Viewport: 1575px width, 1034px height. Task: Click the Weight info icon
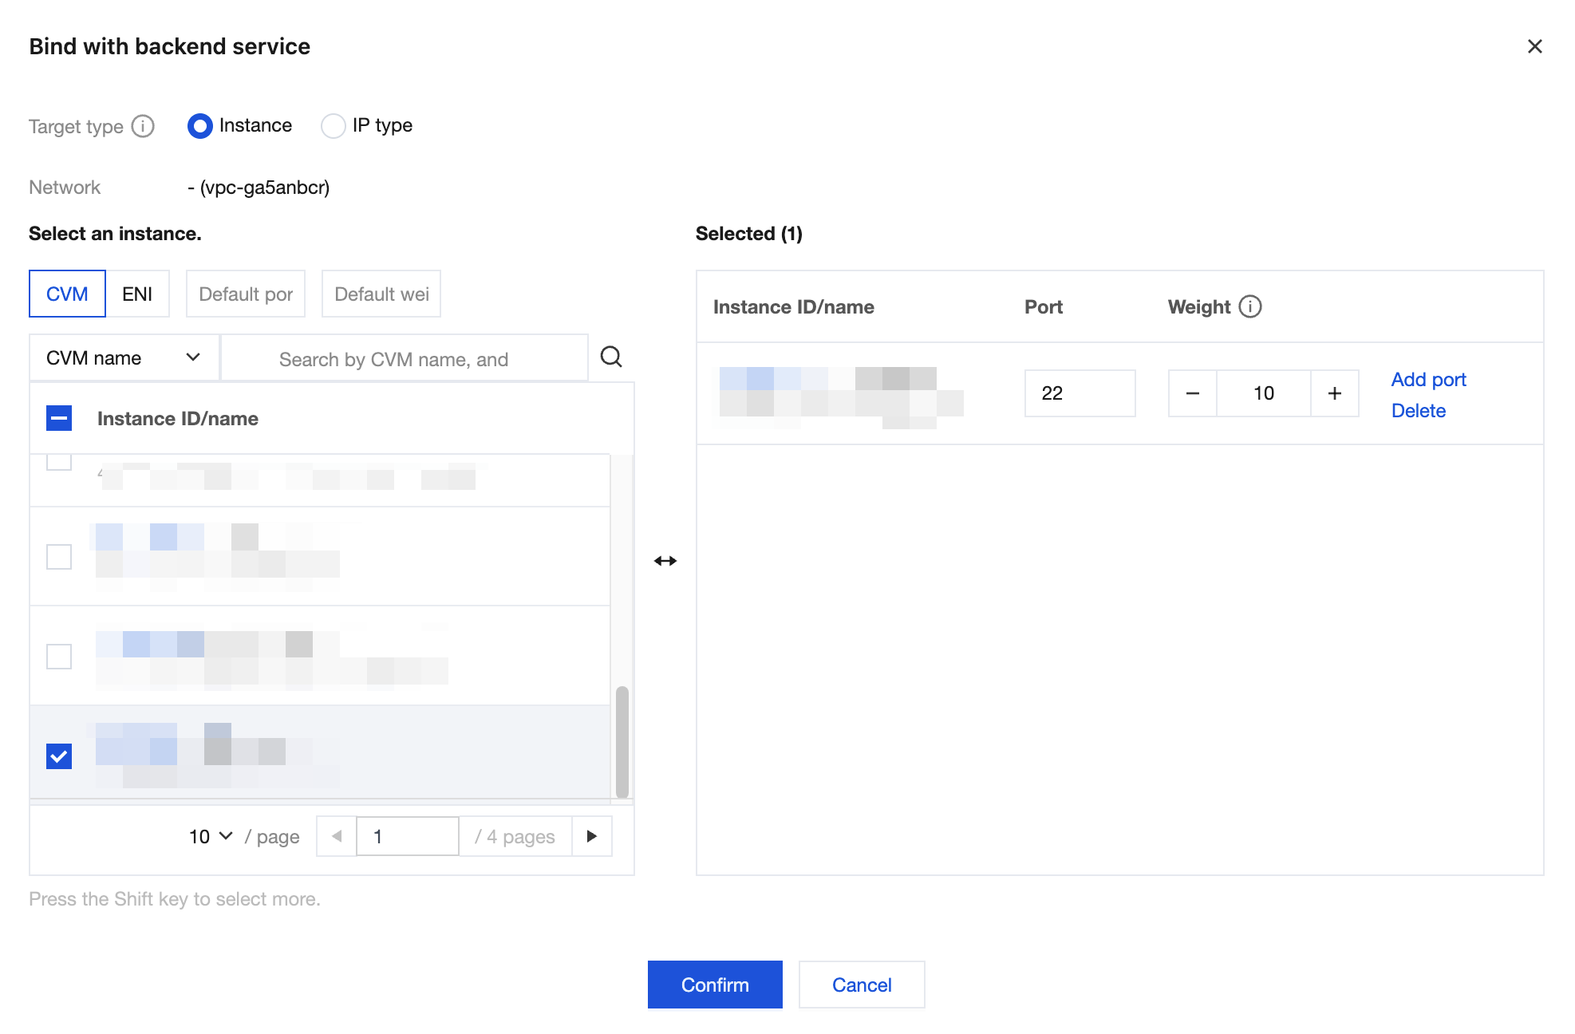tap(1250, 306)
